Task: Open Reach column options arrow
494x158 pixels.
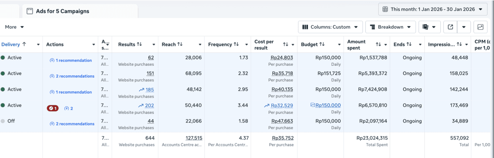Action: [x=200, y=45]
